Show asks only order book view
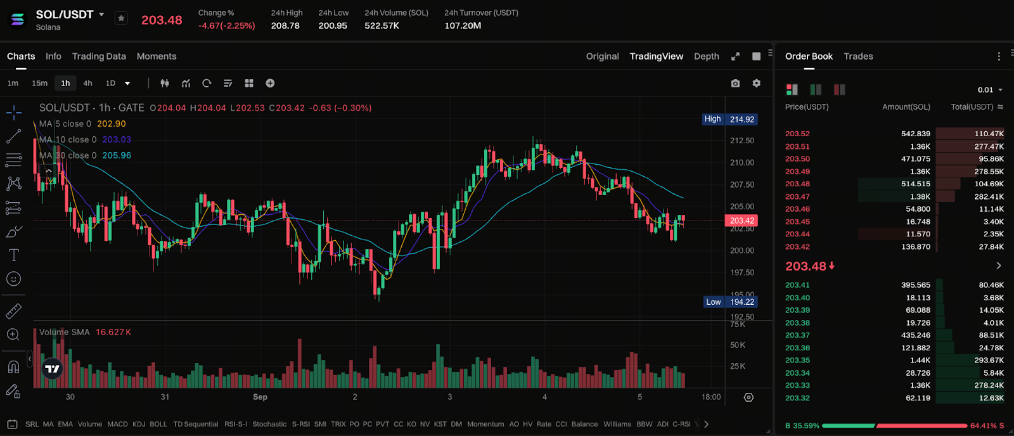The width and height of the screenshot is (1014, 436). (x=840, y=90)
